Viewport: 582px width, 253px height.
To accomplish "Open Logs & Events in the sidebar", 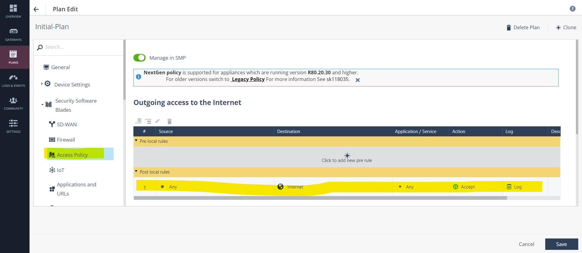I will click(13, 81).
